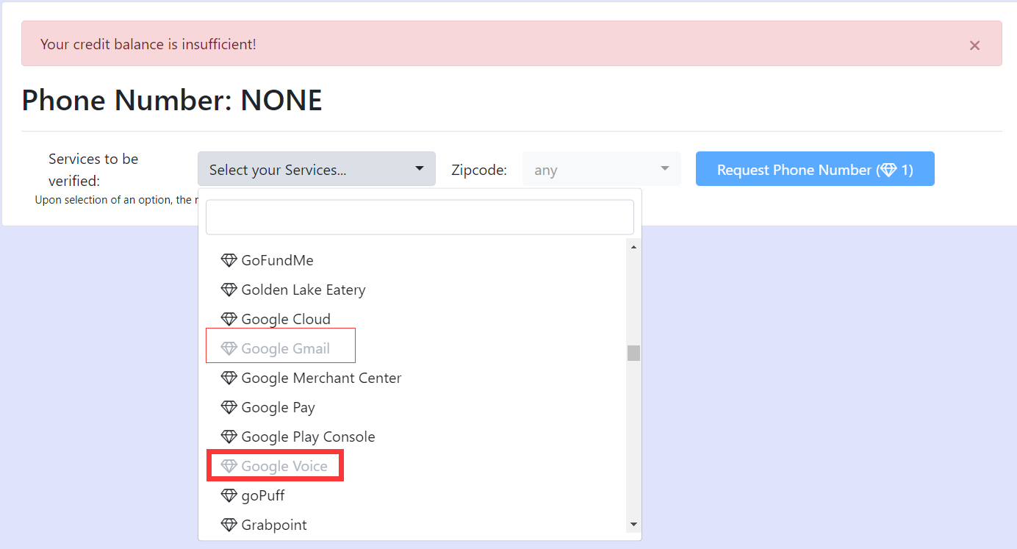The image size is (1017, 549).
Task: Click the services list scrollbar thumb
Action: click(633, 353)
